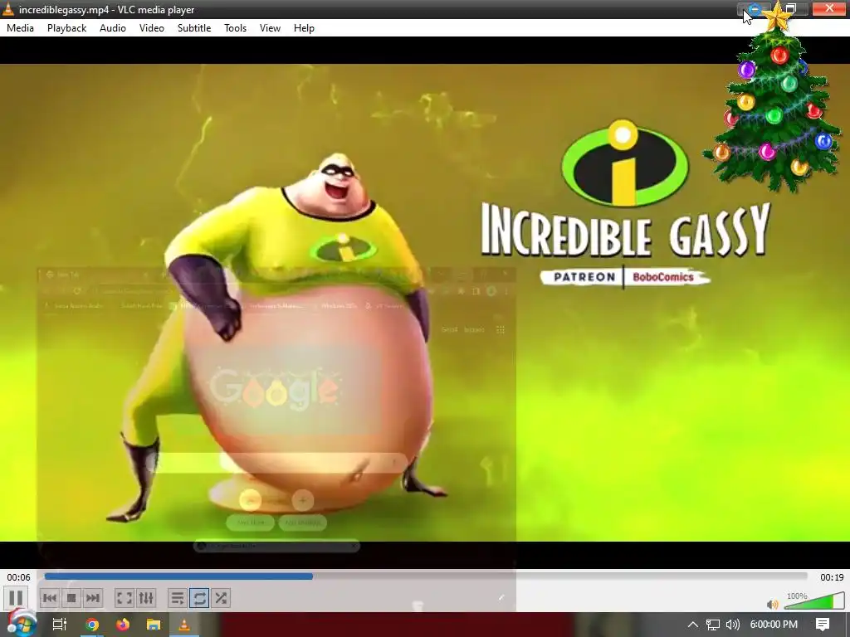Open the system volume tray icon

click(x=733, y=625)
